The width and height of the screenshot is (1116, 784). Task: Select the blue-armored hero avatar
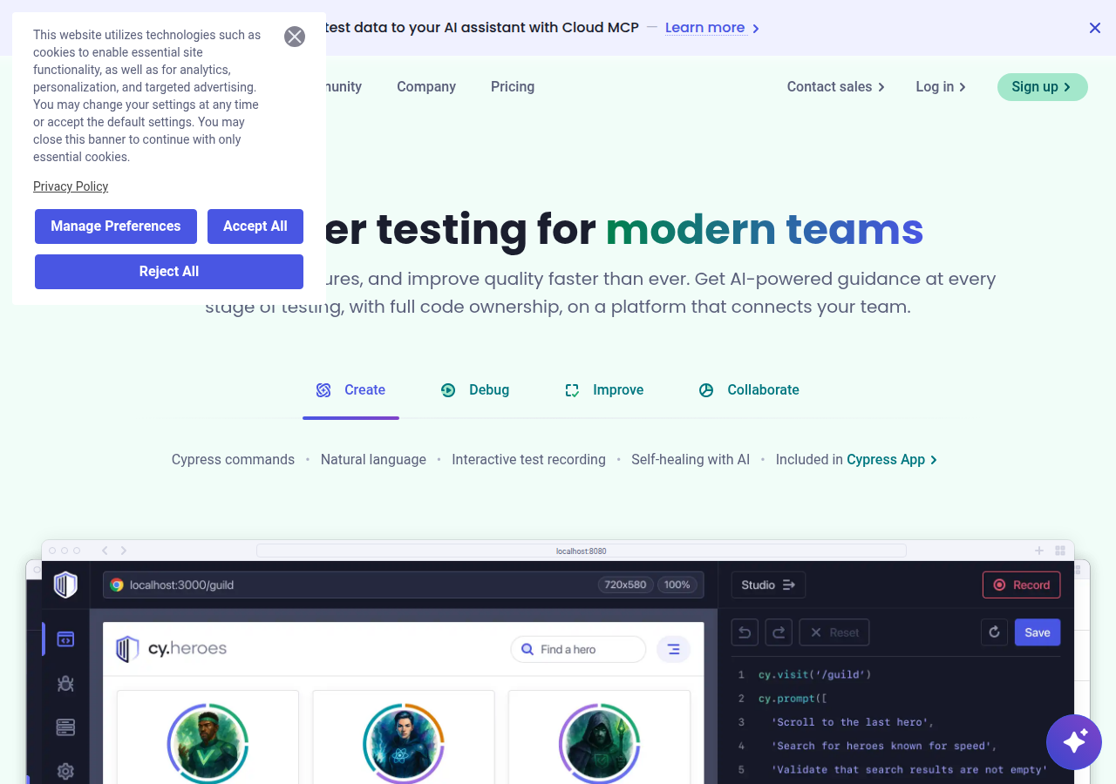point(404,743)
